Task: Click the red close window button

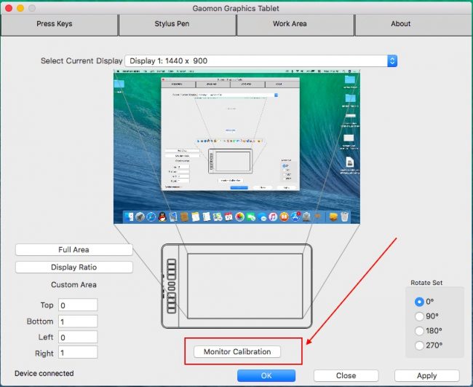Action: 9,8
